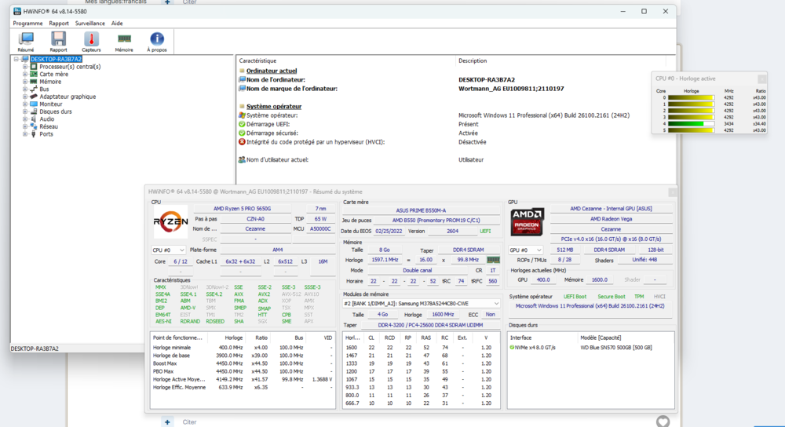Viewport: 785px width, 427px height.
Task: Expand the Carte mère tree node
Action: [25, 75]
